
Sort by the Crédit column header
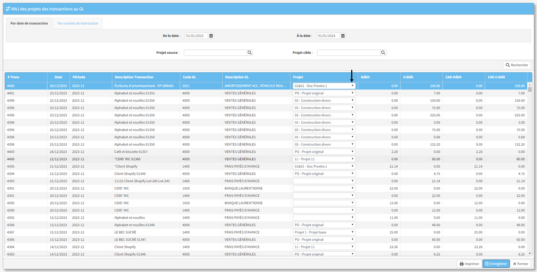coord(421,77)
